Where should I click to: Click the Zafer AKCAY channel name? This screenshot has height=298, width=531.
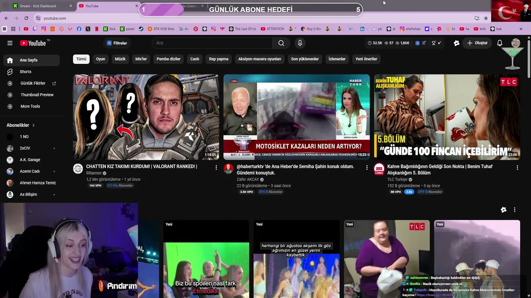(248, 180)
